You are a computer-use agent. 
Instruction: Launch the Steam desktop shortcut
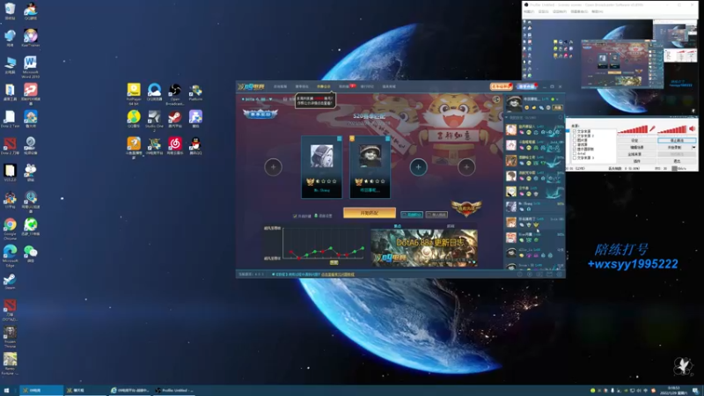tap(10, 282)
